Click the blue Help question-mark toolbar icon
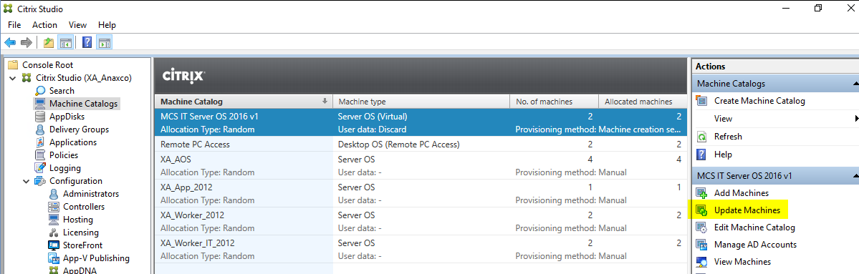859x274 pixels. [x=87, y=42]
